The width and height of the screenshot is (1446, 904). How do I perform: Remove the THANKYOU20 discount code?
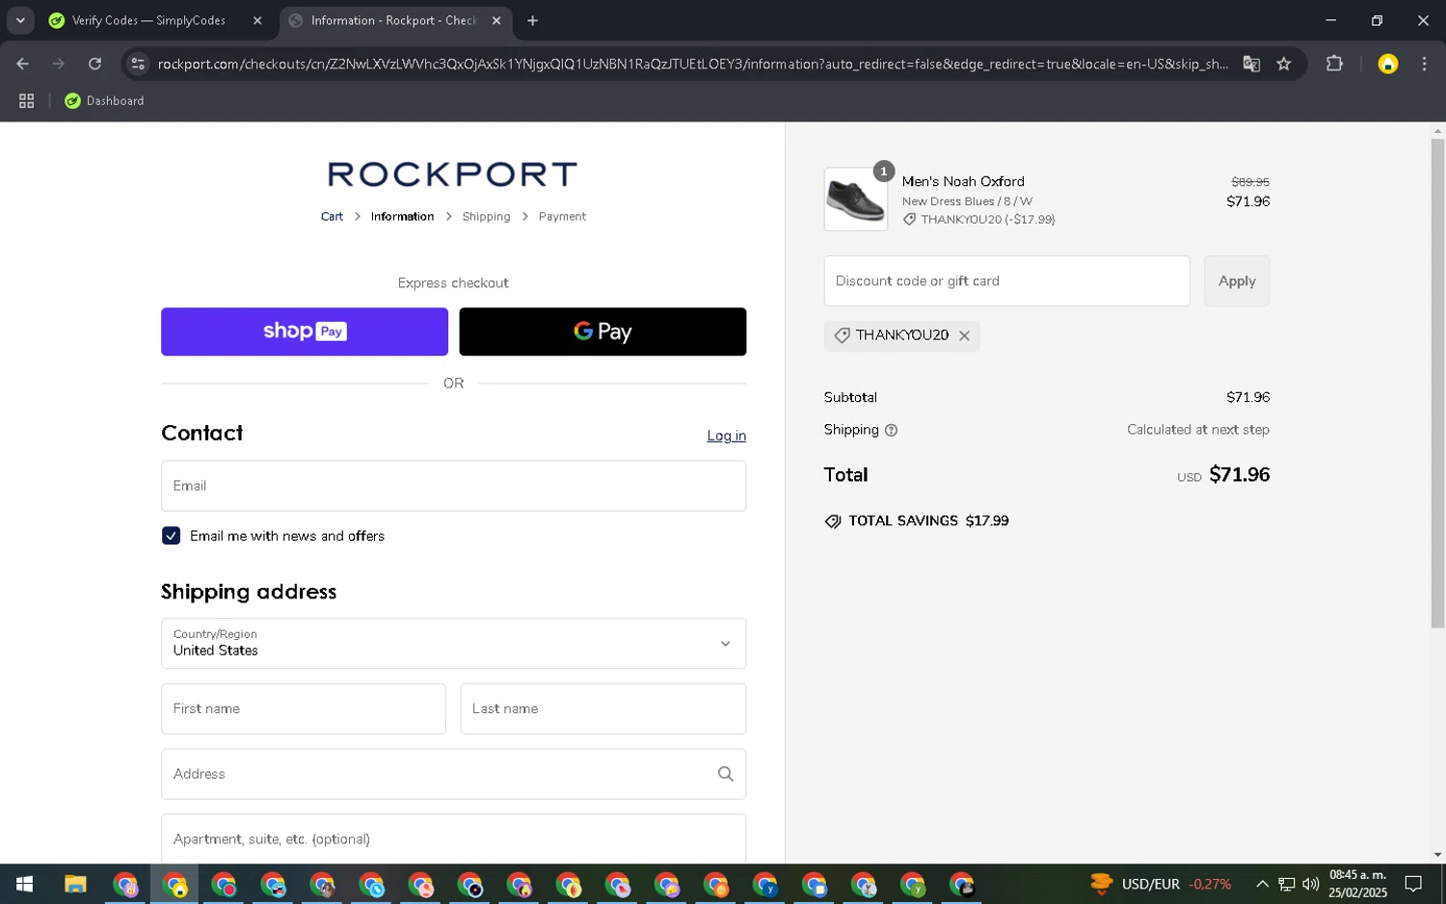coord(964,335)
